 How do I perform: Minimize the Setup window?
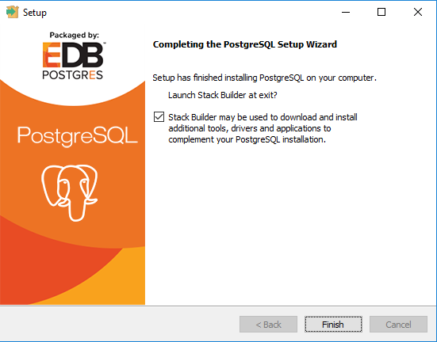coord(346,12)
